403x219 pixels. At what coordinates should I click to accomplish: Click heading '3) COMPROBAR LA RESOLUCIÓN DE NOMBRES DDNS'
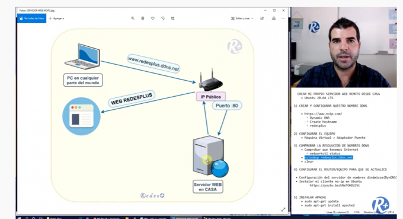tap(331, 145)
